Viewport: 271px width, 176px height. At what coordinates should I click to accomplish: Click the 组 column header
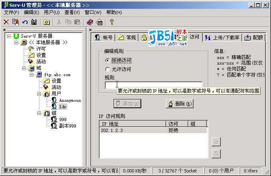coord(198,124)
